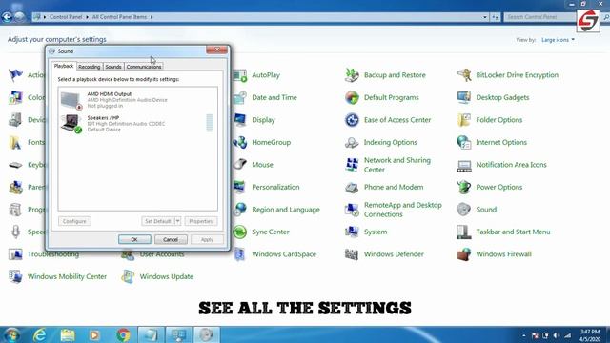Click the volume icon in system tray
This screenshot has width=610, height=343.
(557, 335)
